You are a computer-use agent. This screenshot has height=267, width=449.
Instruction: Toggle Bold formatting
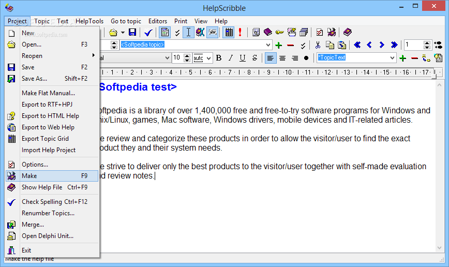[219, 58]
